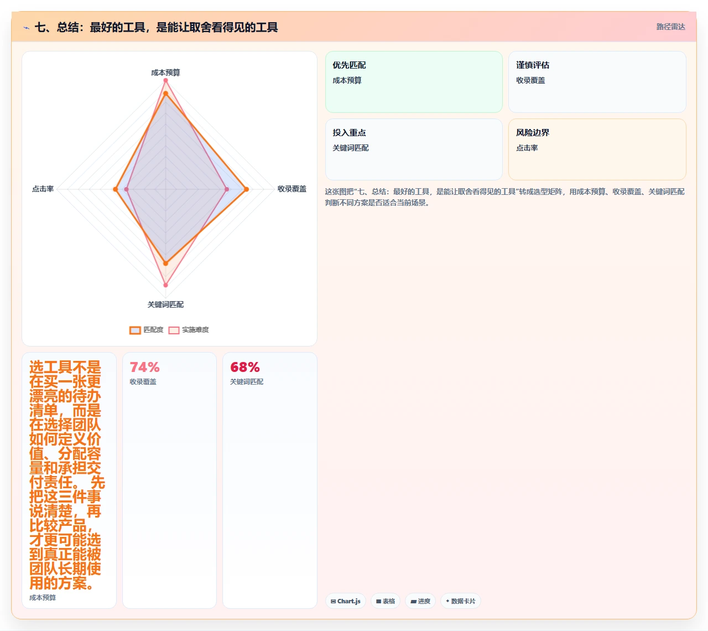Click 关键词匹配 caption under 68%
The width and height of the screenshot is (708, 631).
(x=247, y=382)
